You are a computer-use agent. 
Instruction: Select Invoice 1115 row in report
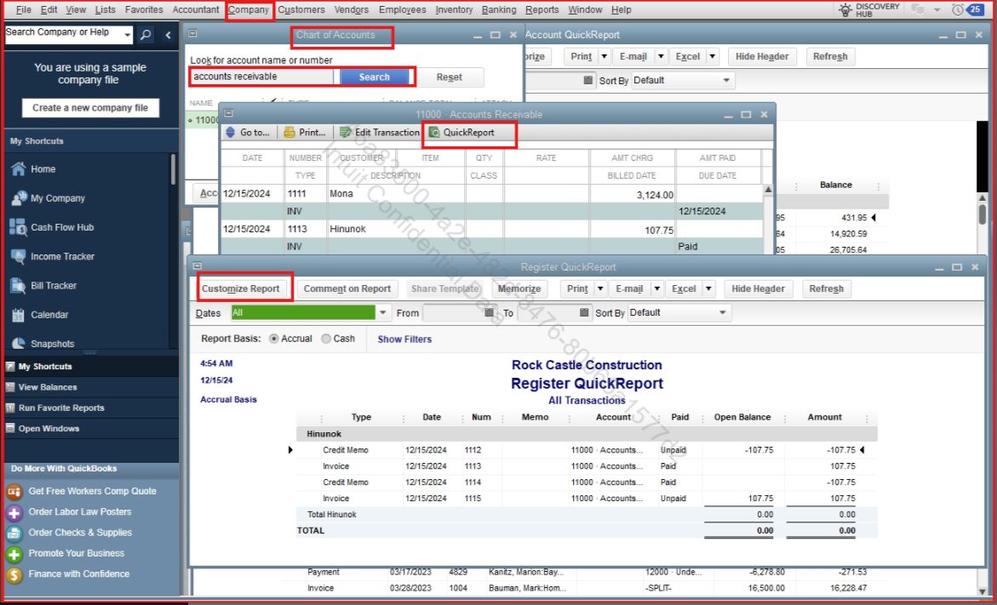coord(587,499)
